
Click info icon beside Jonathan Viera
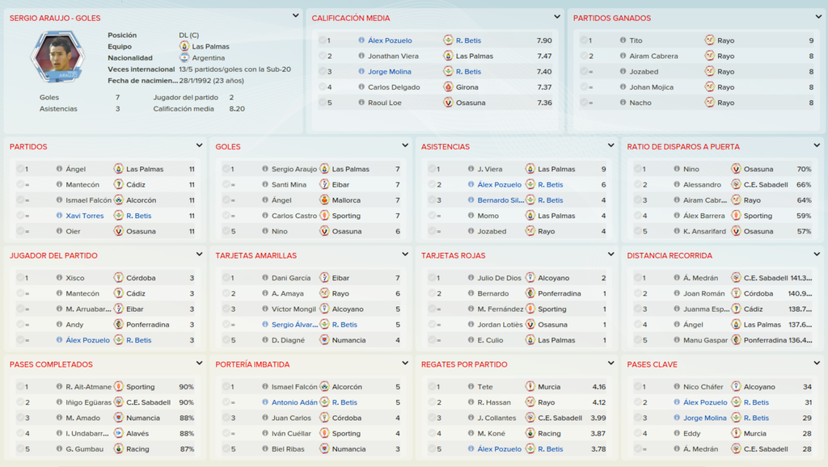pos(361,56)
